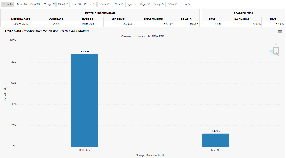Screen dimensions: 286x158
Task: Click the ZQJ6 contract cell
Action: pos(56,24)
